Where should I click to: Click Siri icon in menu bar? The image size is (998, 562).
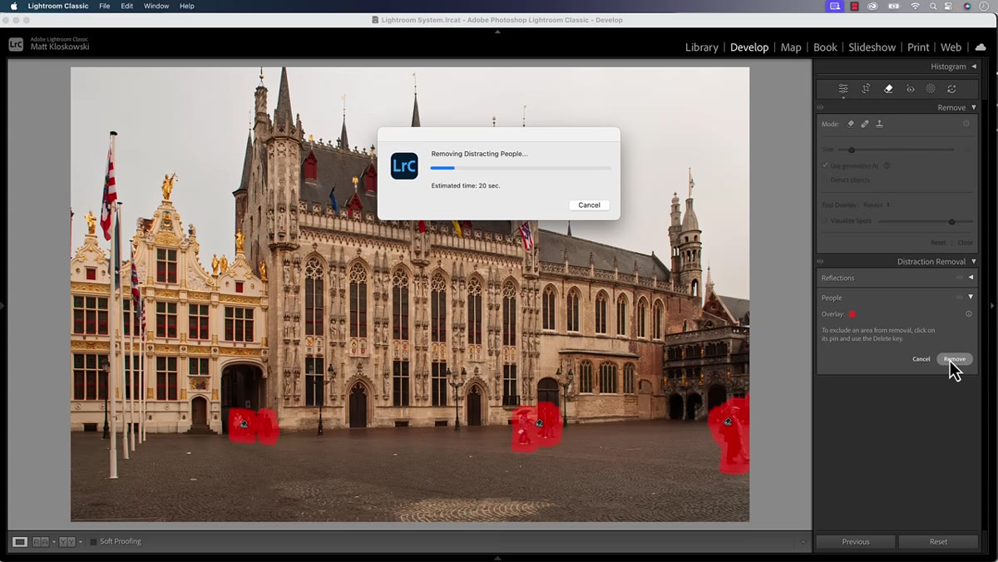click(967, 6)
